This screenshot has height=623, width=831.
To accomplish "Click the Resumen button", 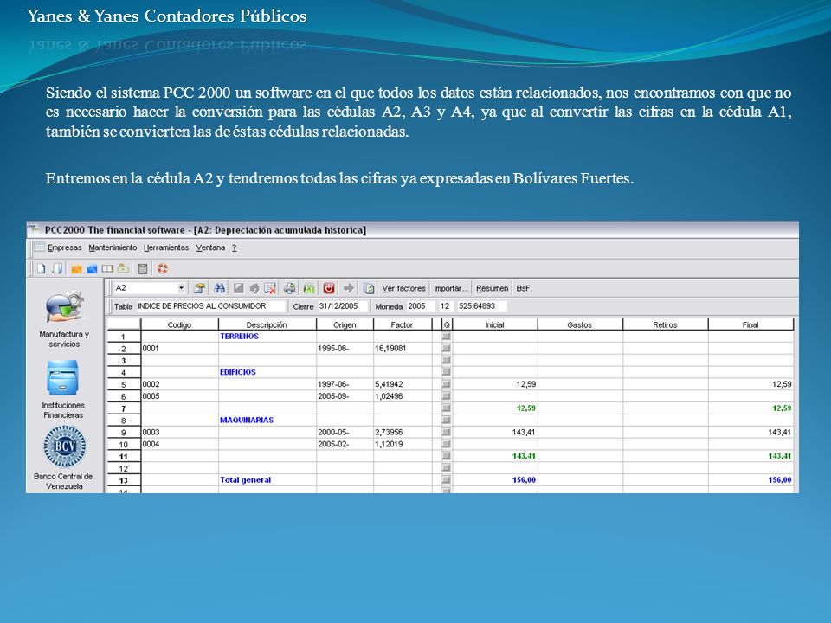I will coord(492,288).
